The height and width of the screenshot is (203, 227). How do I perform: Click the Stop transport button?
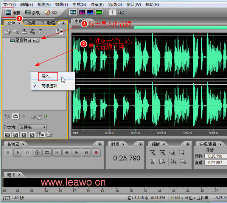[x=8, y=152]
